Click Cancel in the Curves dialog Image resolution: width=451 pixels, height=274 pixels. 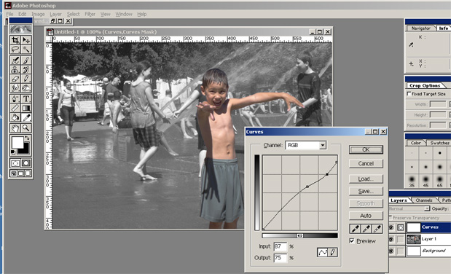click(x=366, y=163)
